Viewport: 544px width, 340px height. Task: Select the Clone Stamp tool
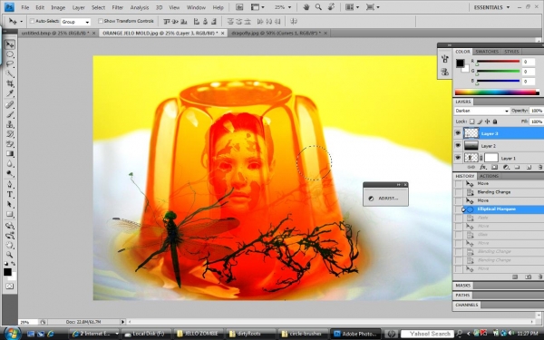tap(10, 124)
